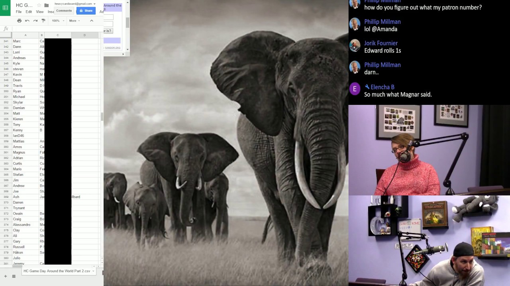Open the partially hidden Insert menu

tap(51, 12)
